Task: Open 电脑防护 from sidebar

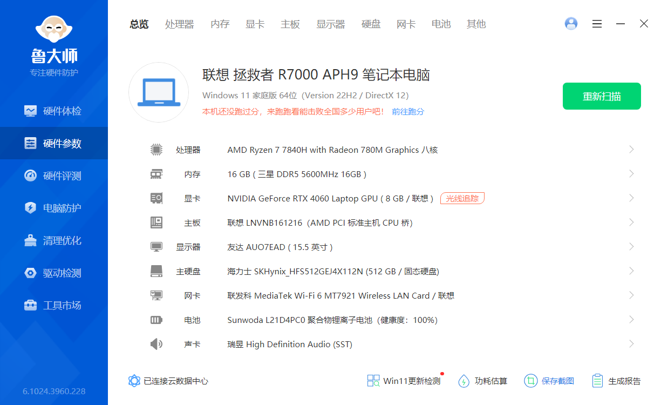Action: click(54, 208)
